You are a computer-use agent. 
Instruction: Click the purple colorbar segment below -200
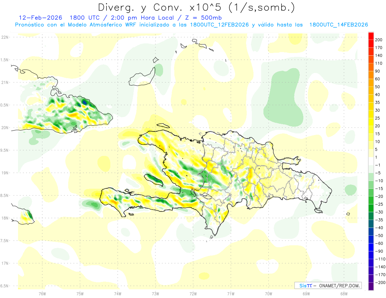pos(371,286)
